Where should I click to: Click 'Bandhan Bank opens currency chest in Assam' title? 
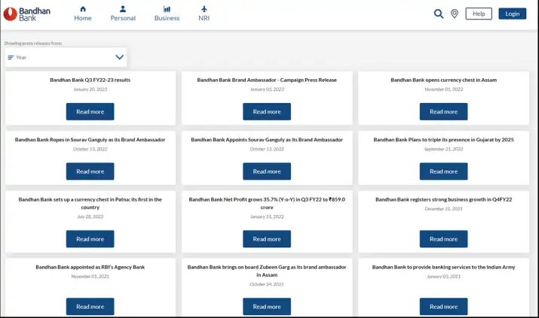click(443, 80)
